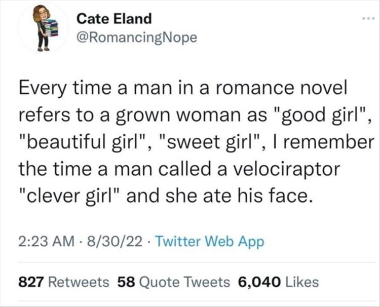Viewport: 380px width, 307px height.
Task: Click the number 827 in the stats row
Action: [30, 282]
